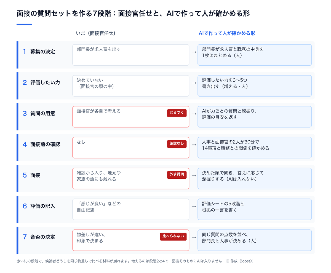The height and width of the screenshot is (273, 331).
Task: Click the arrow in the 面接 row (step 5)
Action: (x=194, y=175)
